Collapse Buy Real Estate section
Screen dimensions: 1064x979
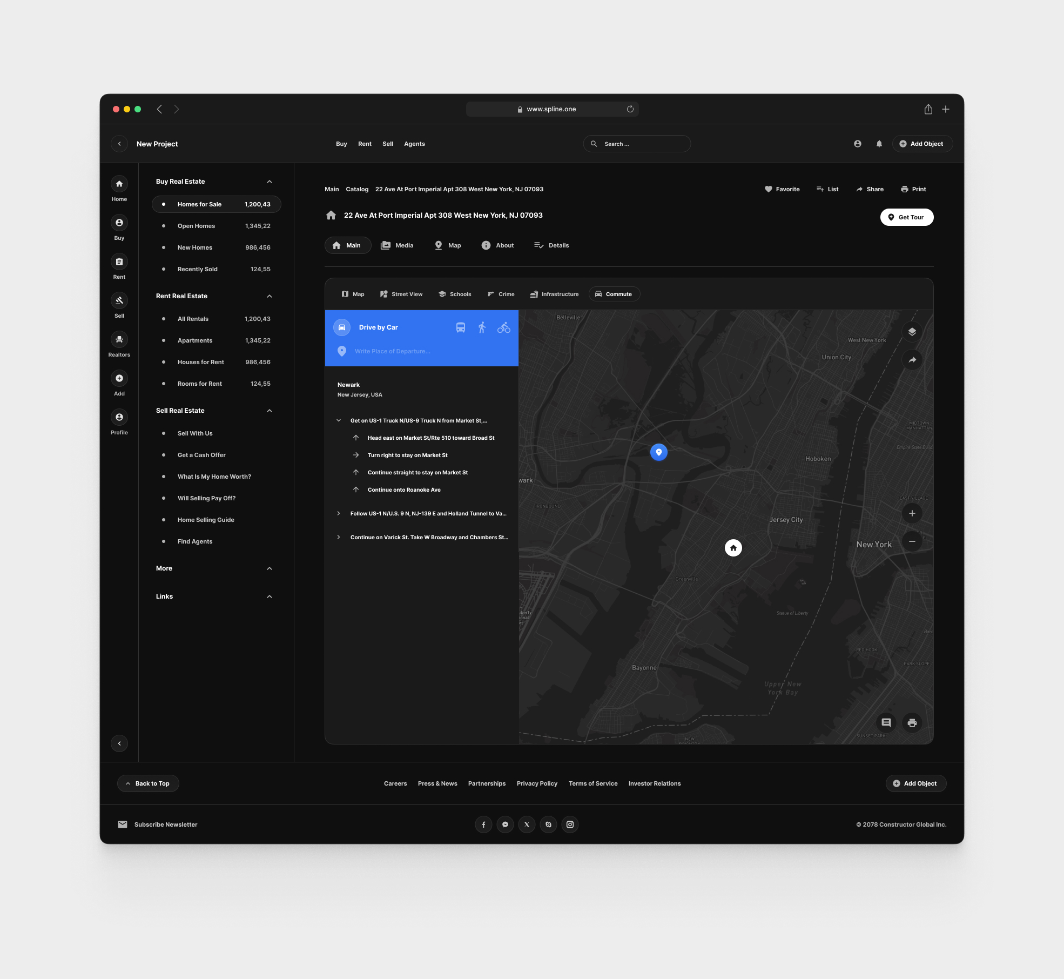pyautogui.click(x=270, y=182)
